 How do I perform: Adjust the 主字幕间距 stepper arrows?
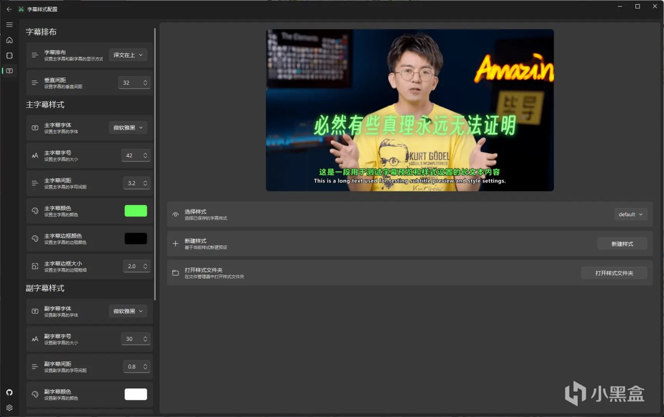[x=145, y=183]
